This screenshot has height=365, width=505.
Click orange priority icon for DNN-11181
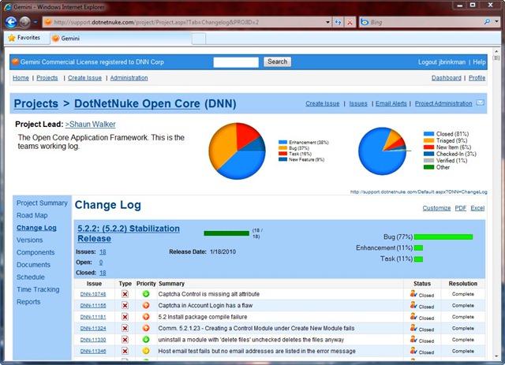click(x=146, y=317)
